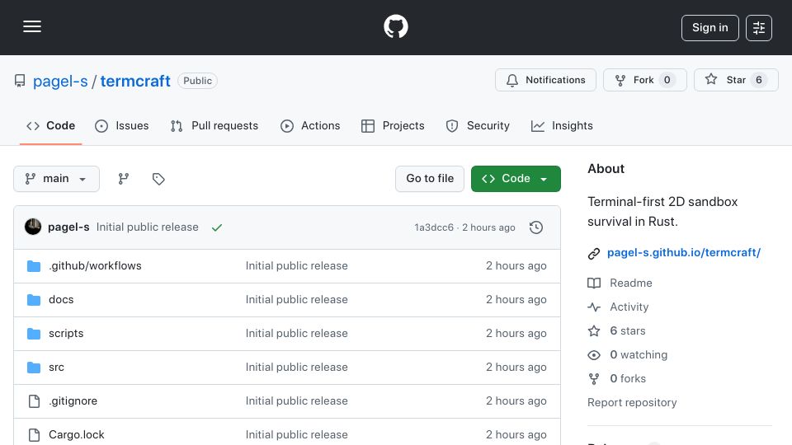Check the green commit status checkmark
792x445 pixels.
point(217,227)
